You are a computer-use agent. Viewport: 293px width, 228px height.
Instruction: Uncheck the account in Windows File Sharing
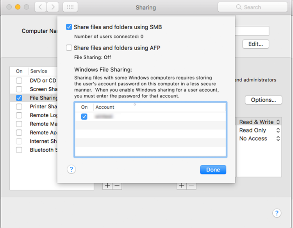pos(84,116)
